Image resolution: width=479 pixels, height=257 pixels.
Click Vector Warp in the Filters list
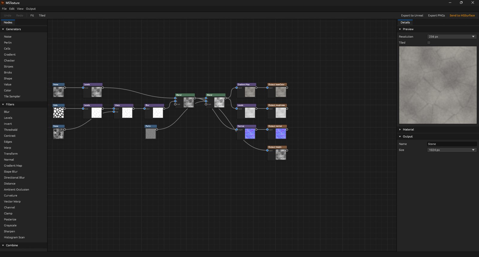[12, 201]
